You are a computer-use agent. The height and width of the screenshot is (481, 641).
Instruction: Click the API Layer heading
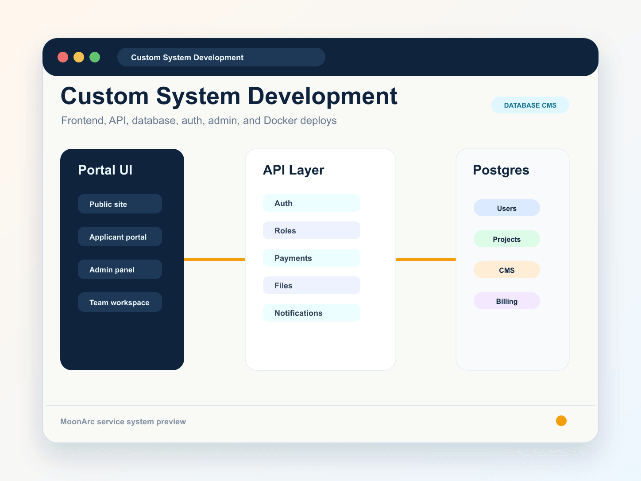(x=293, y=170)
